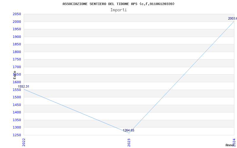Click the 1300 y-axis value
Screen dimensions: 237x148
tap(17, 128)
